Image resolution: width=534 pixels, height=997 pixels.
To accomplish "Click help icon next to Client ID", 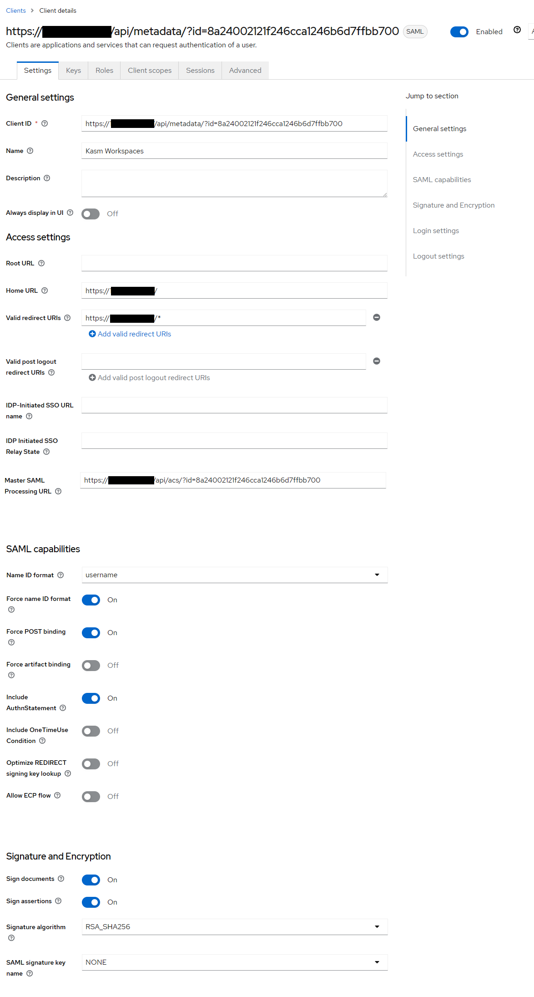I will coord(45,123).
